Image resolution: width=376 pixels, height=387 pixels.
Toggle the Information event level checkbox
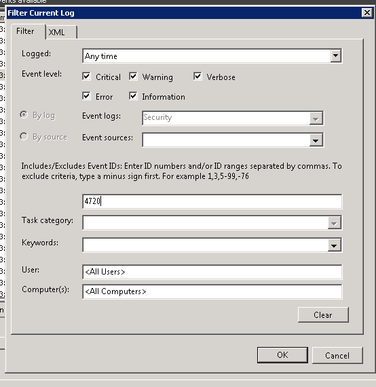[x=133, y=96]
